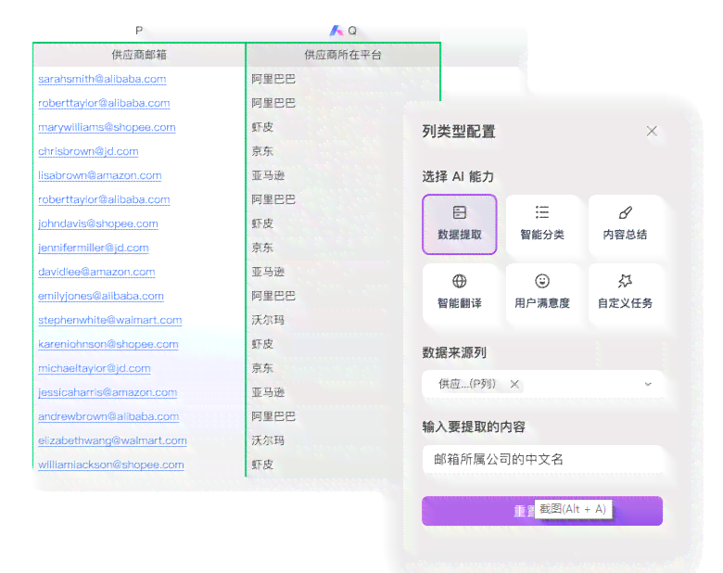Select column Q header letter
723x573 pixels.
(x=352, y=31)
